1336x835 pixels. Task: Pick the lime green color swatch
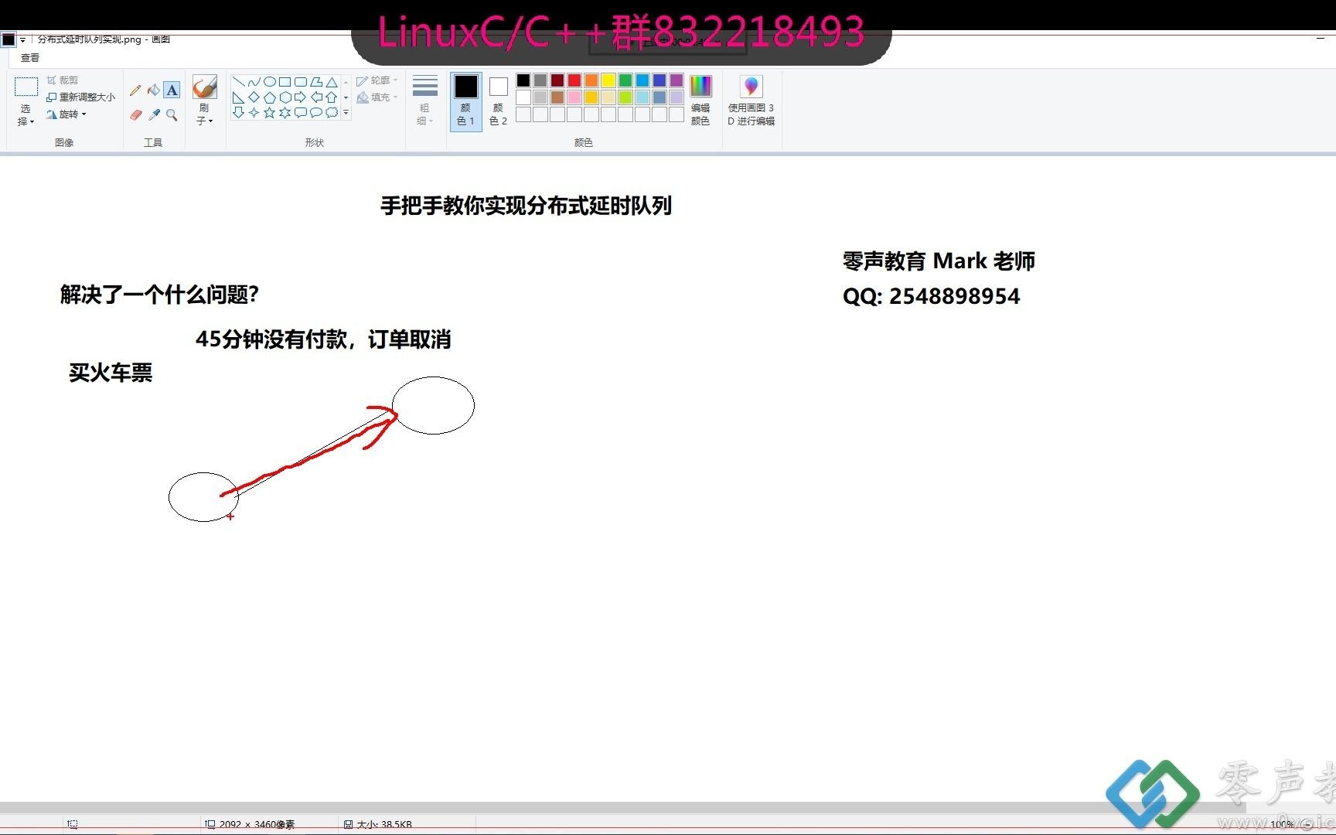(625, 97)
